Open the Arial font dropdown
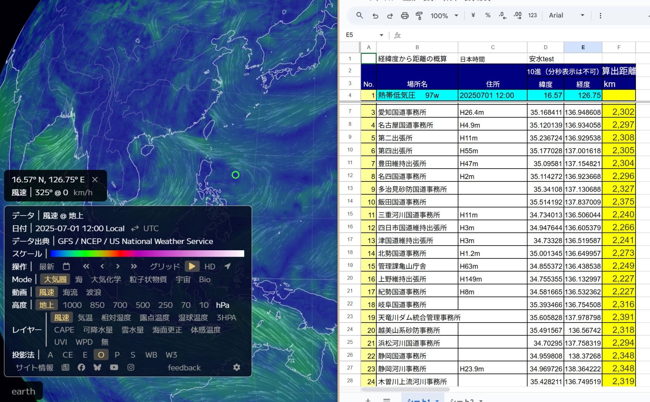 [566, 15]
